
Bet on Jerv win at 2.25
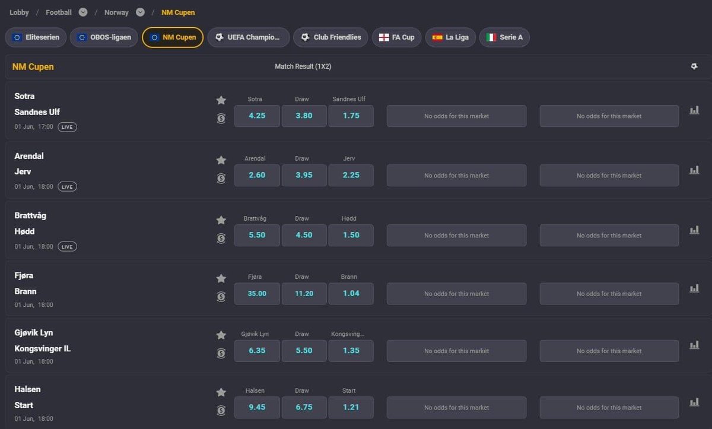(351, 176)
